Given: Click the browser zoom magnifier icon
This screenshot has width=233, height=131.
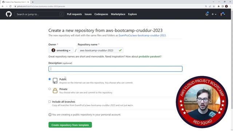Looking at the screenshot, I should (206, 7).
